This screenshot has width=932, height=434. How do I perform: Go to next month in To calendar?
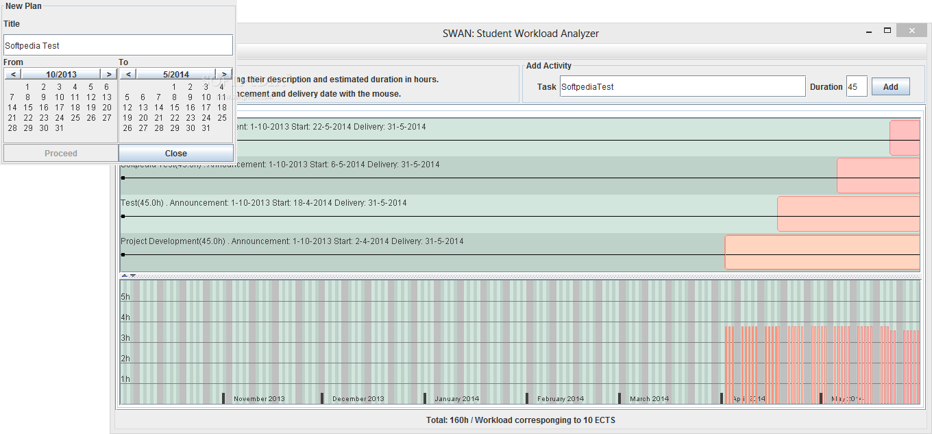[x=223, y=74]
